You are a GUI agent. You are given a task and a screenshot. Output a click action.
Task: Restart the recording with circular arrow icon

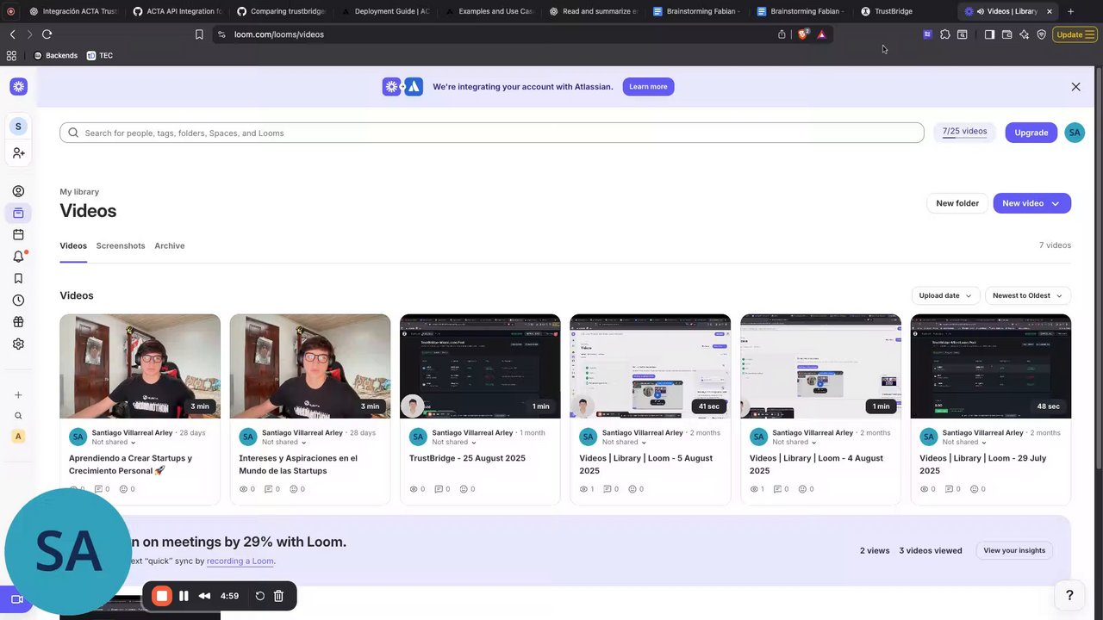(x=259, y=596)
